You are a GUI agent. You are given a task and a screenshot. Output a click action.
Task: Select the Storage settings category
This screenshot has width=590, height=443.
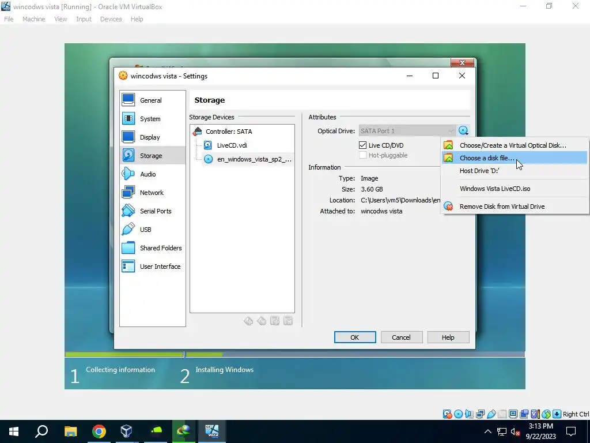[152, 156]
